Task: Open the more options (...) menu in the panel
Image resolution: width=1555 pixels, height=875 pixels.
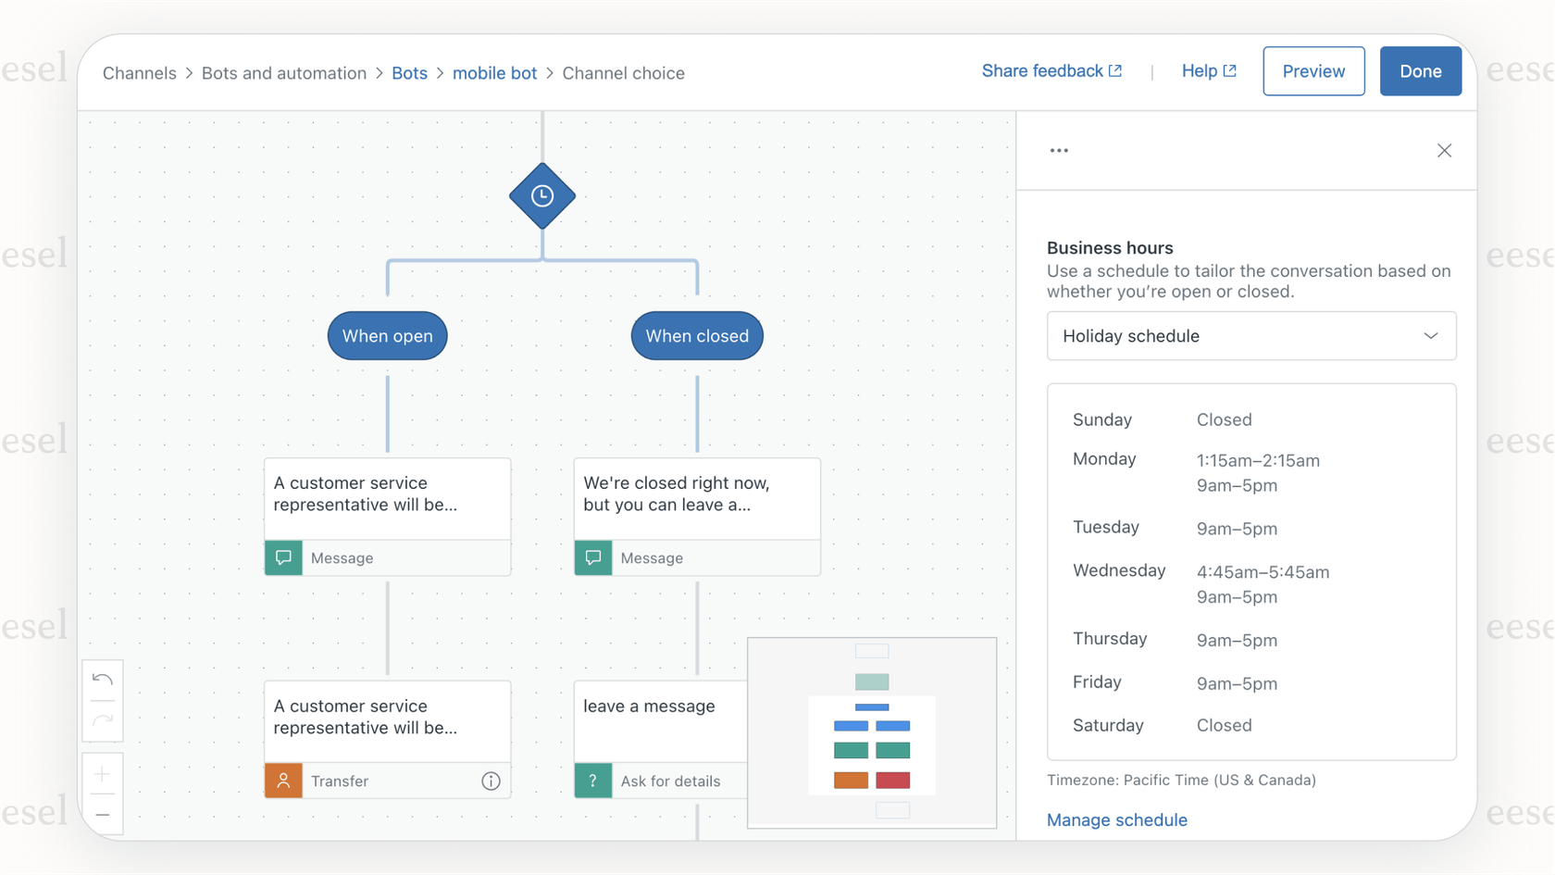Action: tap(1059, 150)
